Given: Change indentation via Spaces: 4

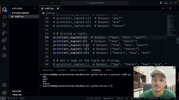Looking at the screenshot, I should [x=108, y=98].
